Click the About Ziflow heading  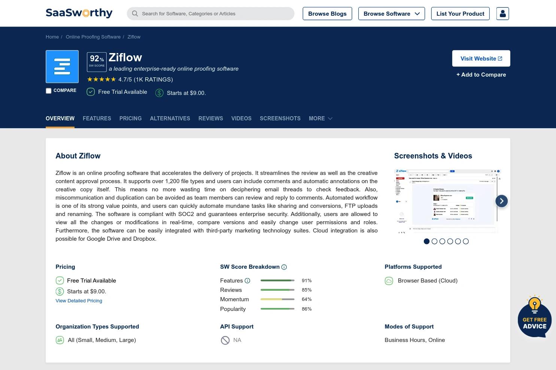[78, 156]
